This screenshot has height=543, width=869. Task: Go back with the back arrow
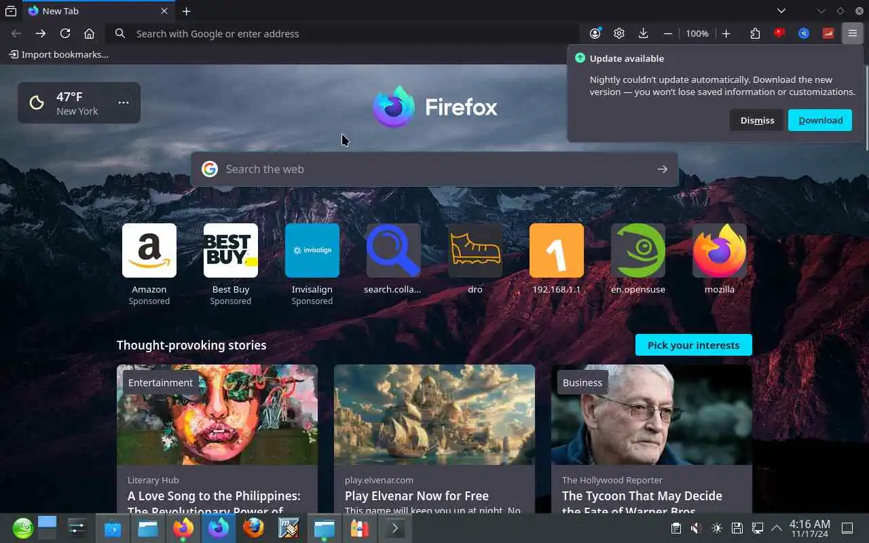click(x=16, y=33)
